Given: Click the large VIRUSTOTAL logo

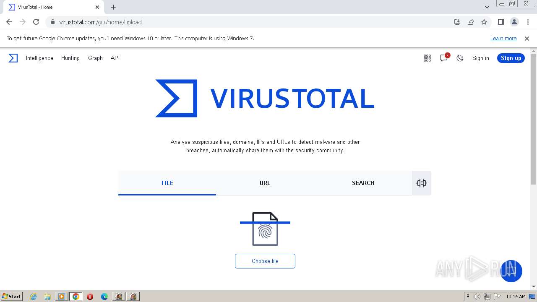Looking at the screenshot, I should tap(265, 98).
